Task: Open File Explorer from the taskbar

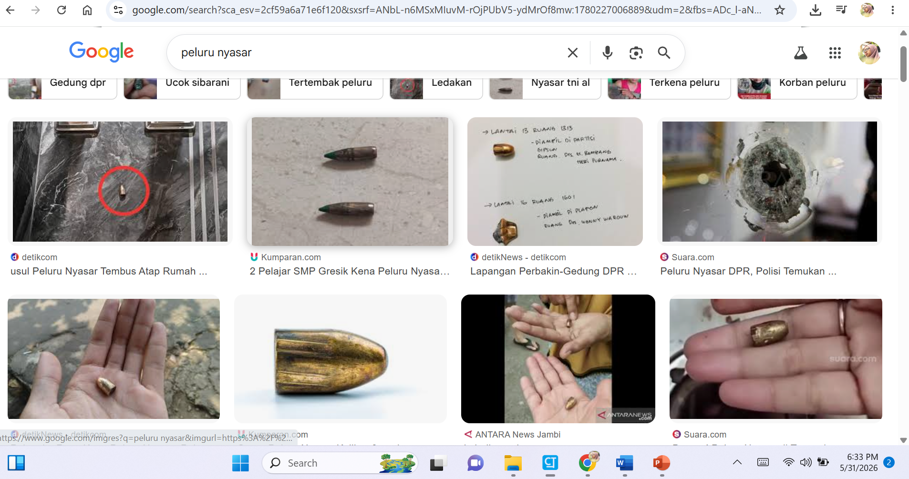Action: (x=513, y=463)
